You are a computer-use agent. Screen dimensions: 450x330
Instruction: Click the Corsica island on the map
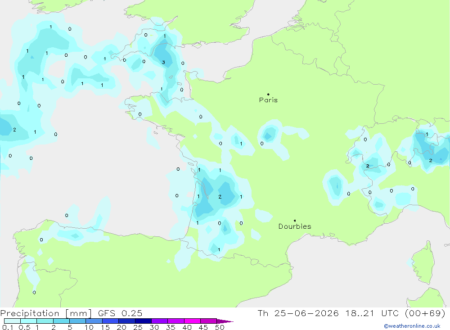[424, 263]
